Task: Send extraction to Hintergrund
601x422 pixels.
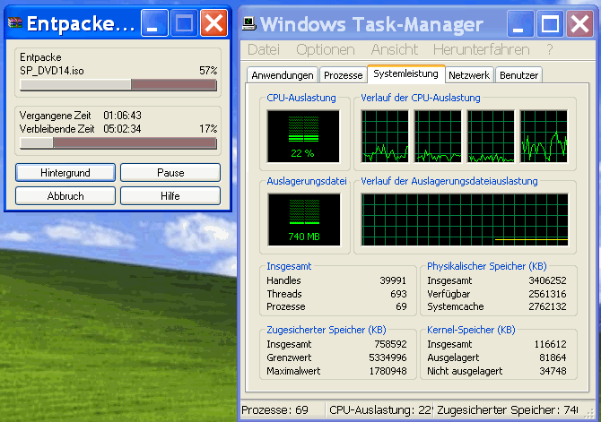Action: [65, 173]
